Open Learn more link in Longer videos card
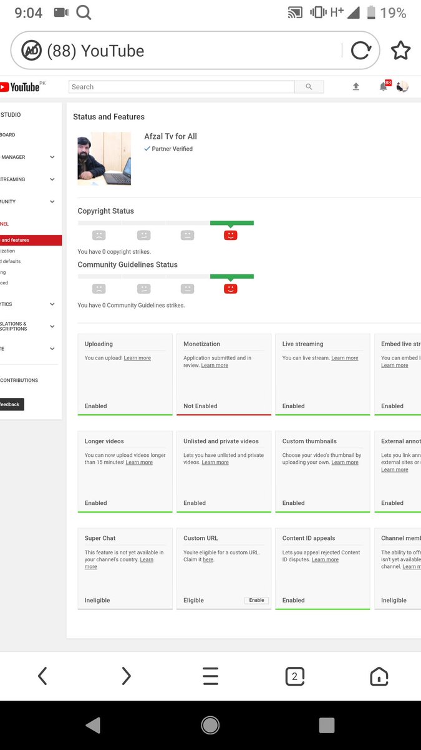The width and height of the screenshot is (421, 750). [139, 462]
